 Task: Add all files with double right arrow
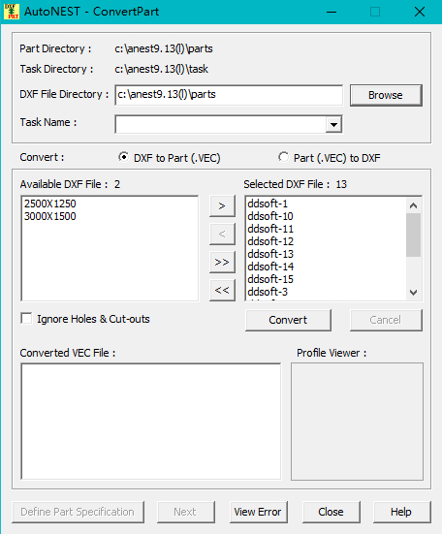[222, 262]
